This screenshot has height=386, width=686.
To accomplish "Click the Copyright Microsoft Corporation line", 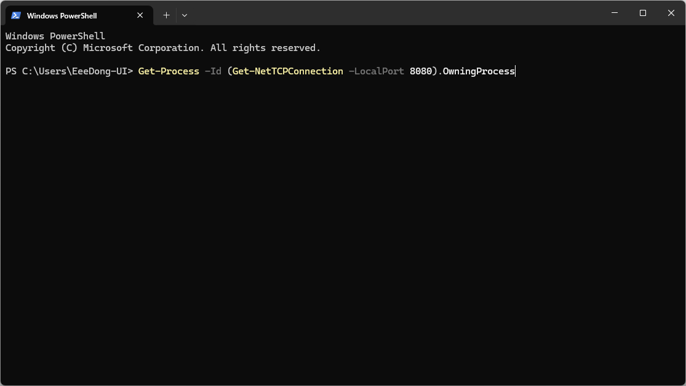I will (x=163, y=48).
